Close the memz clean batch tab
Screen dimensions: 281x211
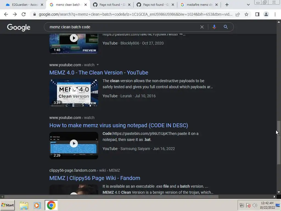click(x=86, y=5)
